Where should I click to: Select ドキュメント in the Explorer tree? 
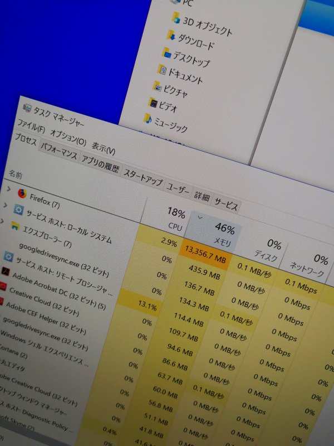tap(185, 76)
